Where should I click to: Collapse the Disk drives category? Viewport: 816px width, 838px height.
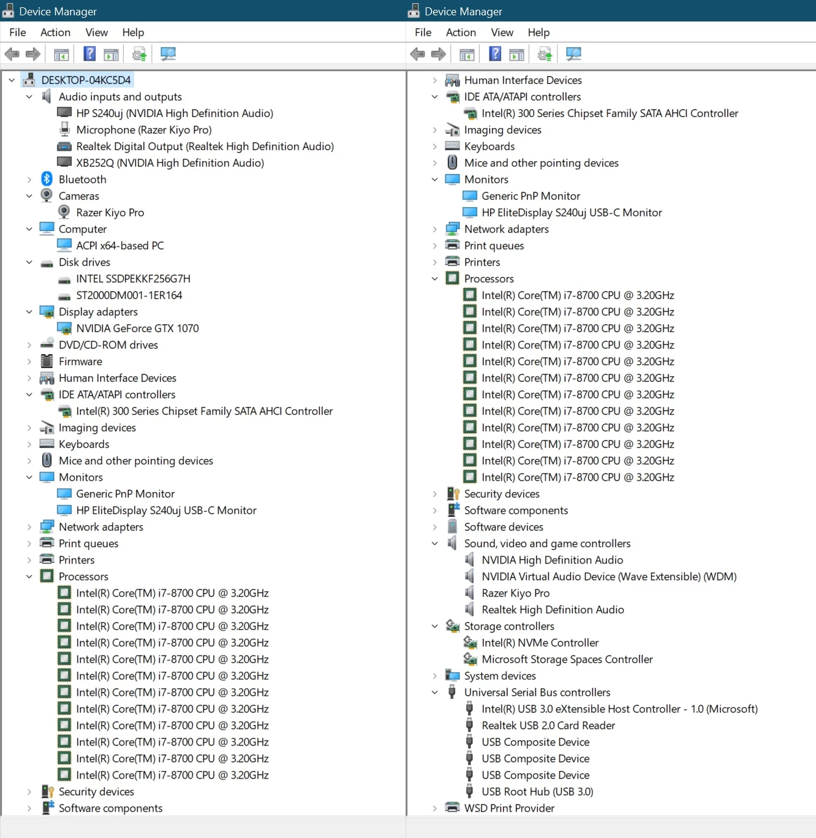click(29, 262)
